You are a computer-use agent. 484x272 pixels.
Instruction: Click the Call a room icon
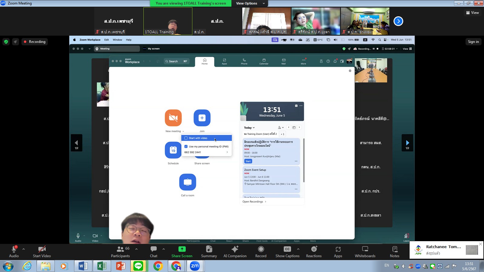188,182
